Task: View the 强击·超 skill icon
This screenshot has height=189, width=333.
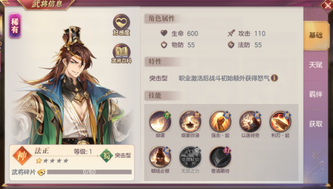Action: coord(220,122)
